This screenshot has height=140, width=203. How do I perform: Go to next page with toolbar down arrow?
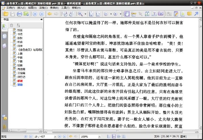tap(42, 14)
